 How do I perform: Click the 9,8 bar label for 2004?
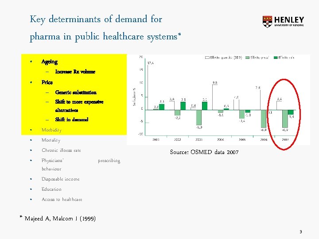pyautogui.click(x=215, y=82)
